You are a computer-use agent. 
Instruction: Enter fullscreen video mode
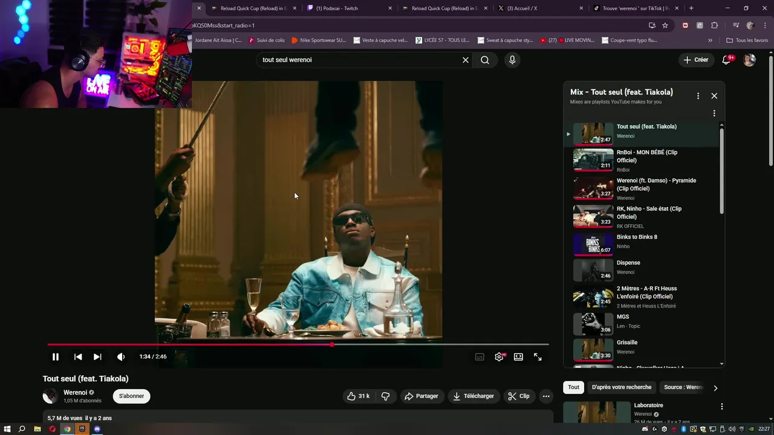[538, 357]
